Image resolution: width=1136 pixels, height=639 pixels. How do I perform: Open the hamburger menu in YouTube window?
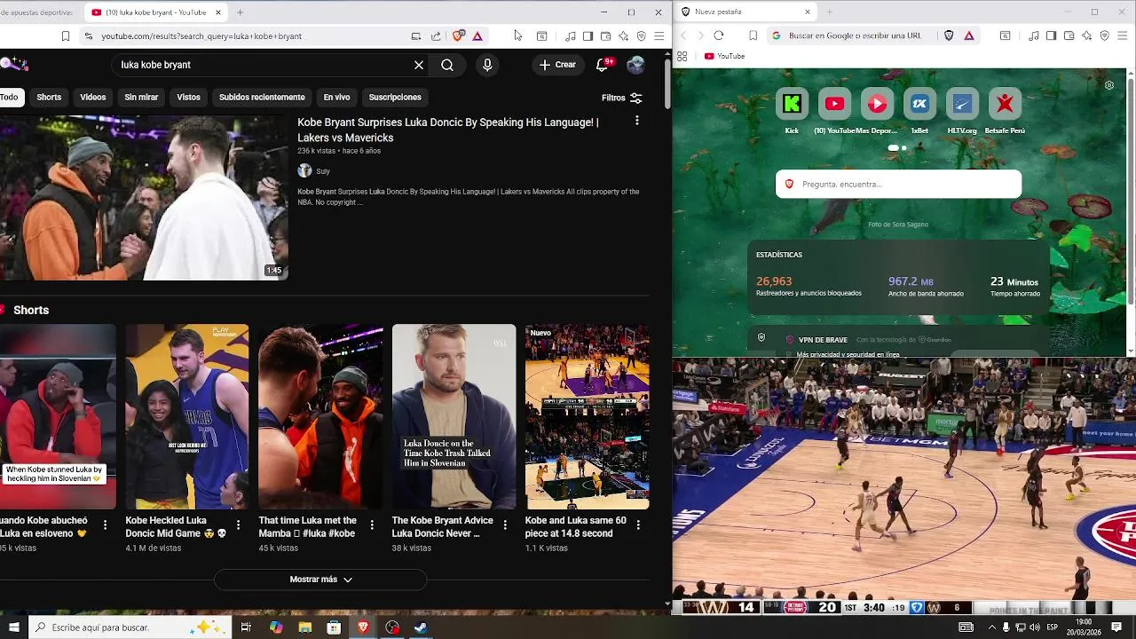point(659,36)
